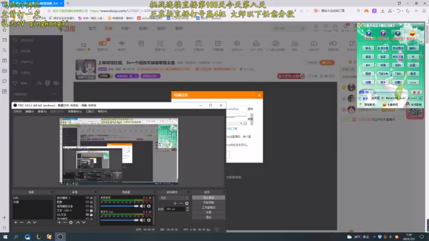This screenshot has height=241, width=429.
Task: Toggle visibility eye of 文本 (GDI+) source in OBS
Action: 87,210
